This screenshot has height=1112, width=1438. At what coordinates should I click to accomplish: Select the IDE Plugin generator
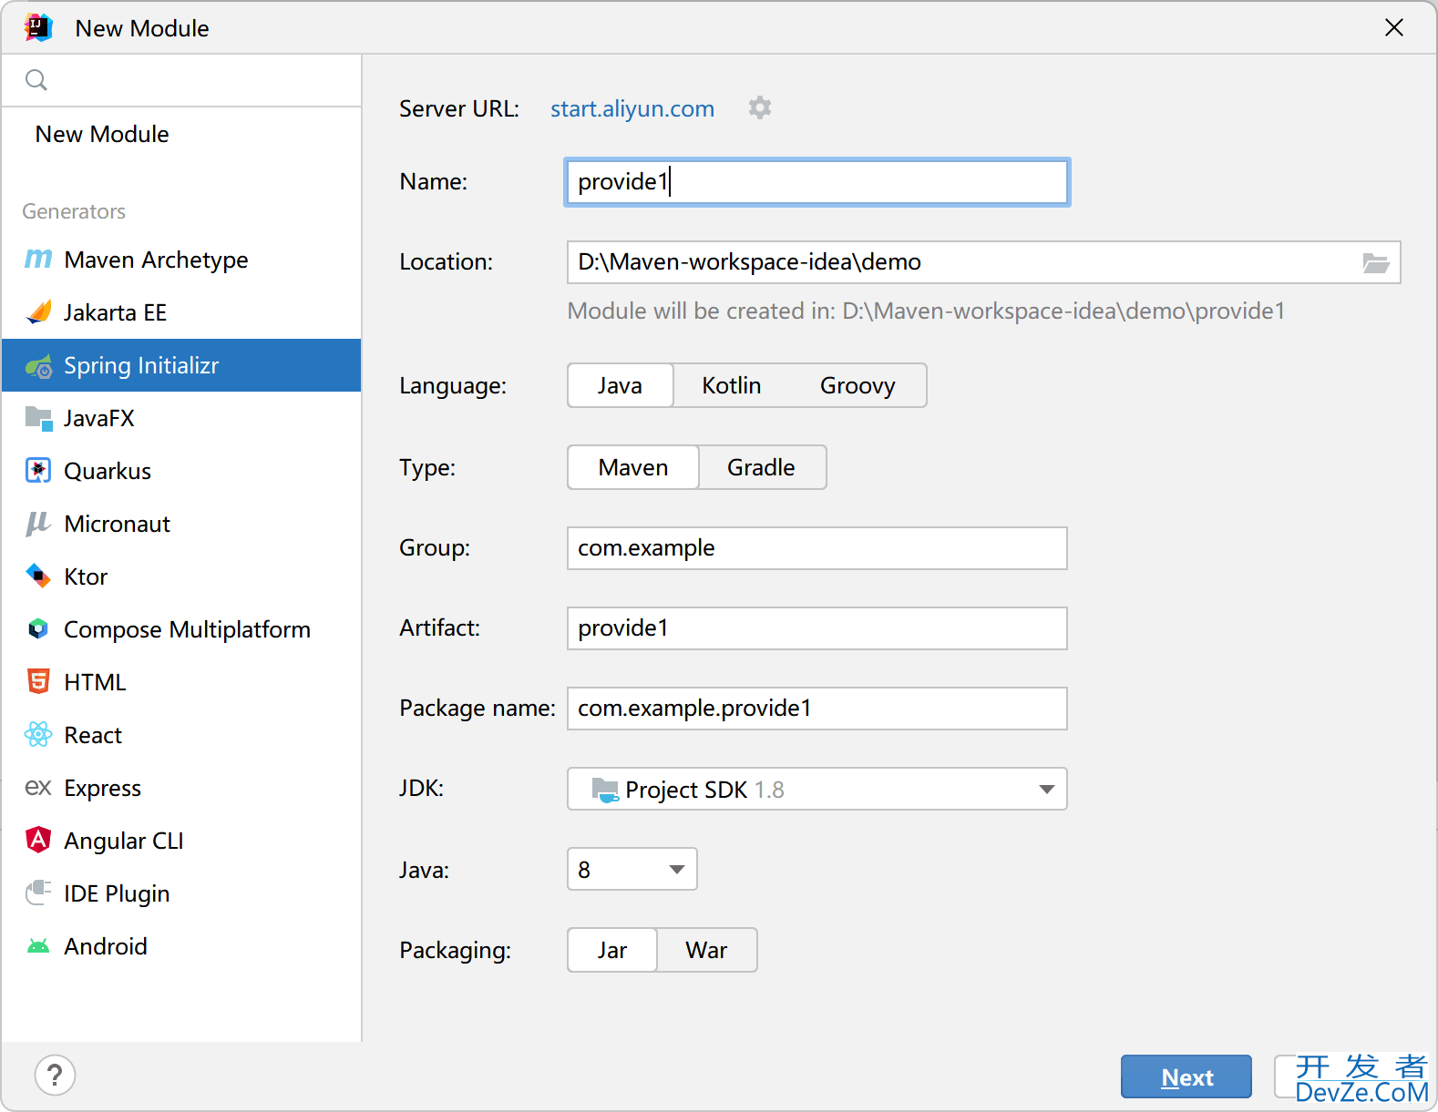(181, 893)
